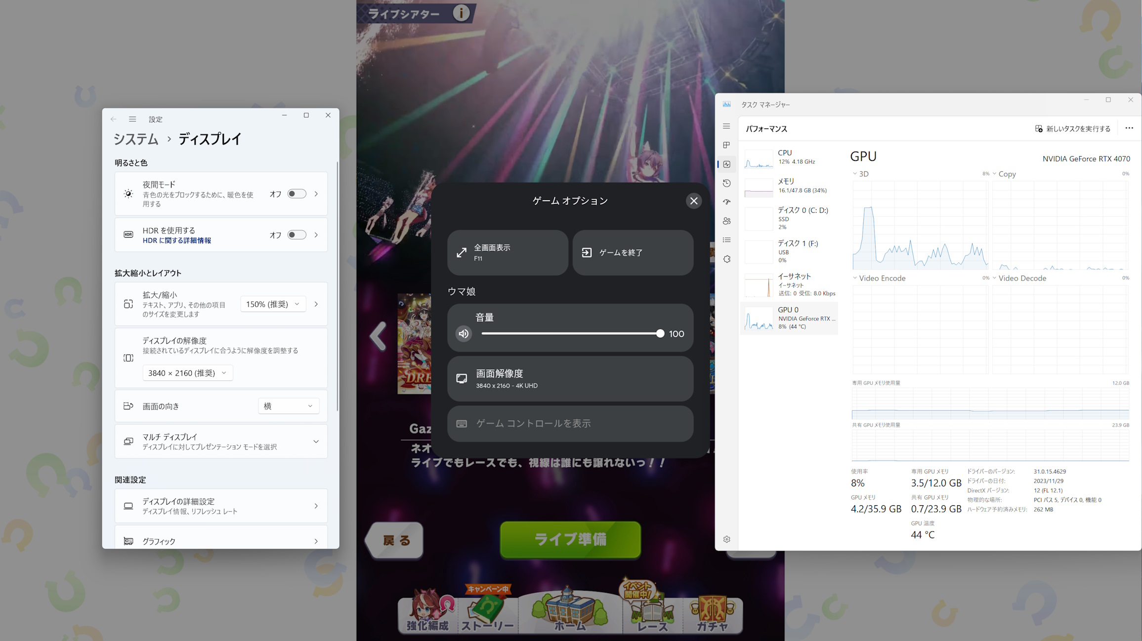The image size is (1142, 641).
Task: Open Processes page icon in Task Manager
Action: coord(726,145)
